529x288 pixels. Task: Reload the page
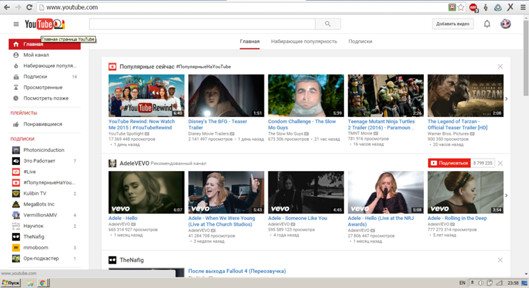point(29,7)
